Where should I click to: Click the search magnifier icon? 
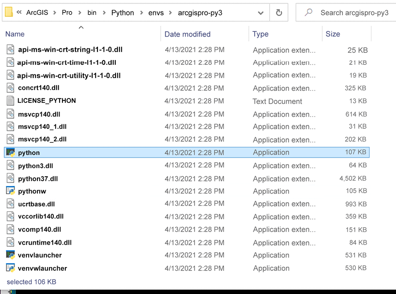(308, 12)
